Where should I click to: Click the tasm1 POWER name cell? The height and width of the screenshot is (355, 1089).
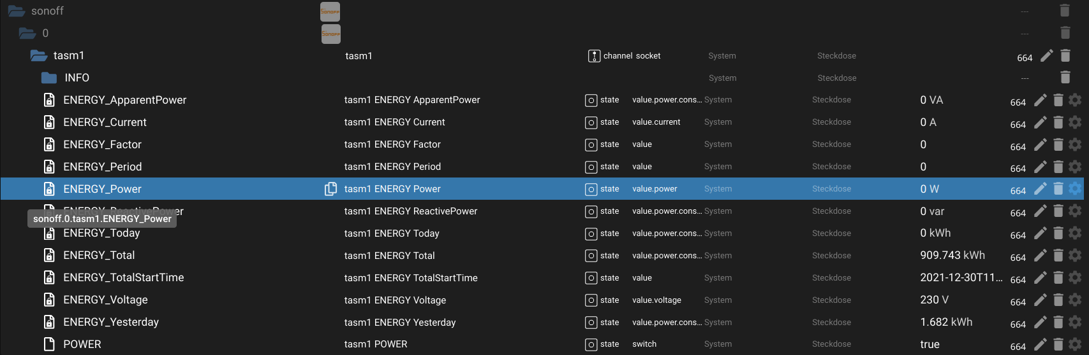(376, 344)
